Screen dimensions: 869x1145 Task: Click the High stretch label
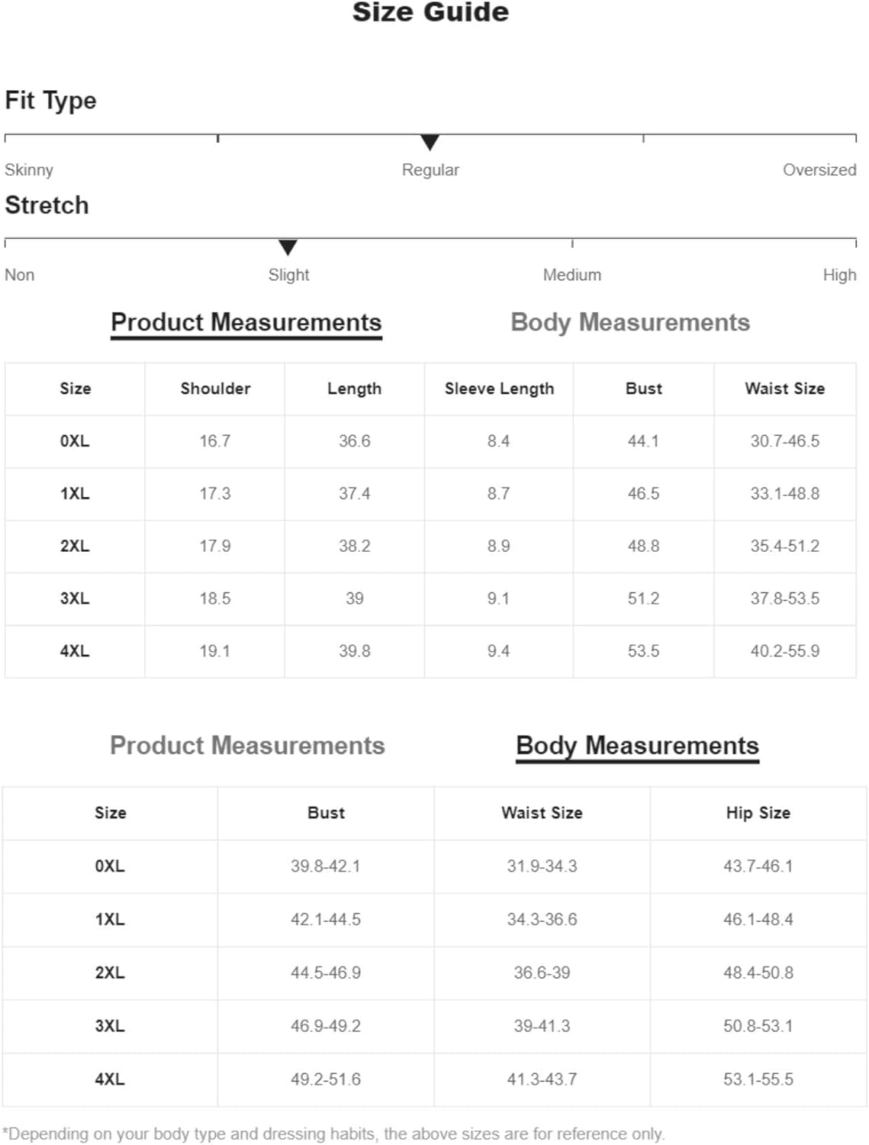click(838, 275)
